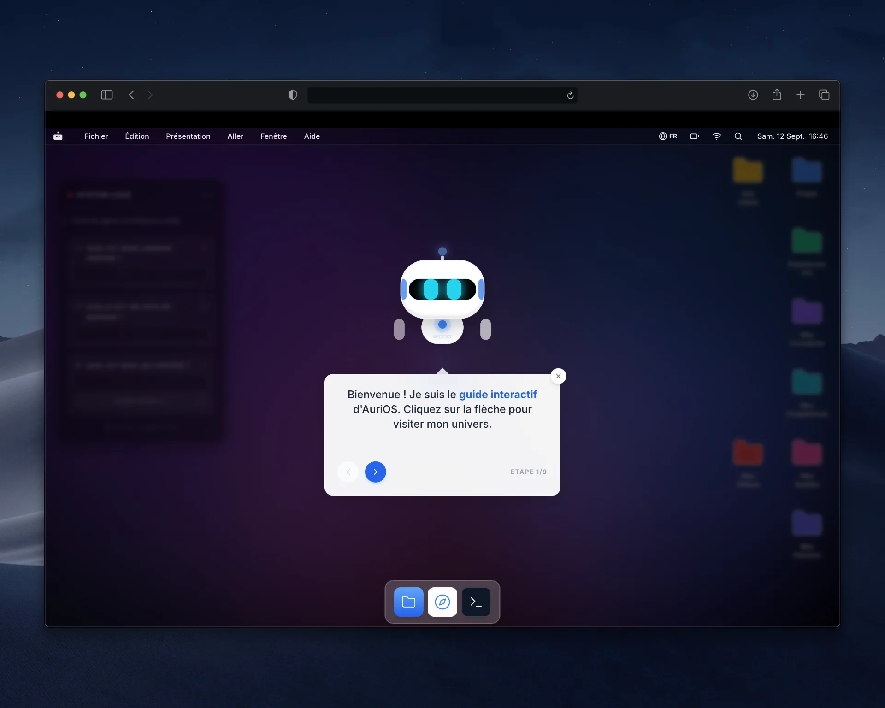
Task: Toggle the browser sidebar
Action: point(107,95)
